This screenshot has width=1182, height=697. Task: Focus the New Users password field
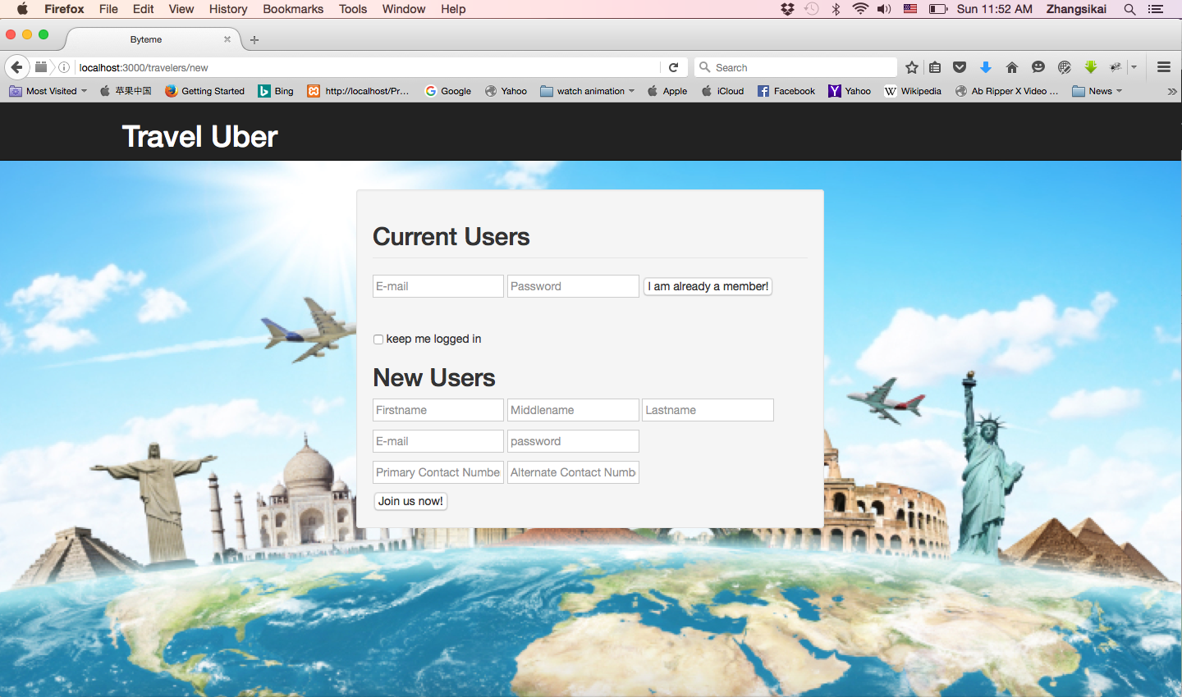pos(573,441)
